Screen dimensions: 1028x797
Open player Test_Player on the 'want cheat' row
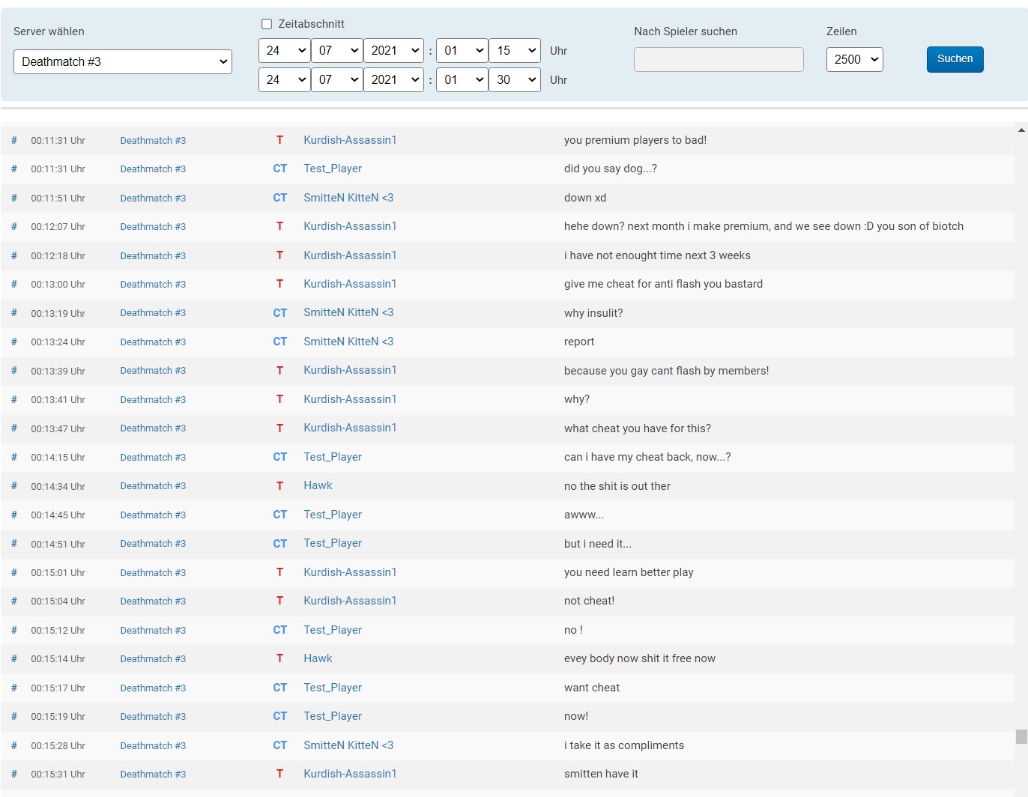coord(333,688)
